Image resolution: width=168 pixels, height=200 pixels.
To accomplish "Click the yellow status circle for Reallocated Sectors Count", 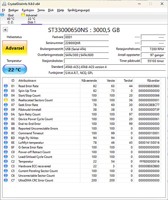I will point(6,100).
